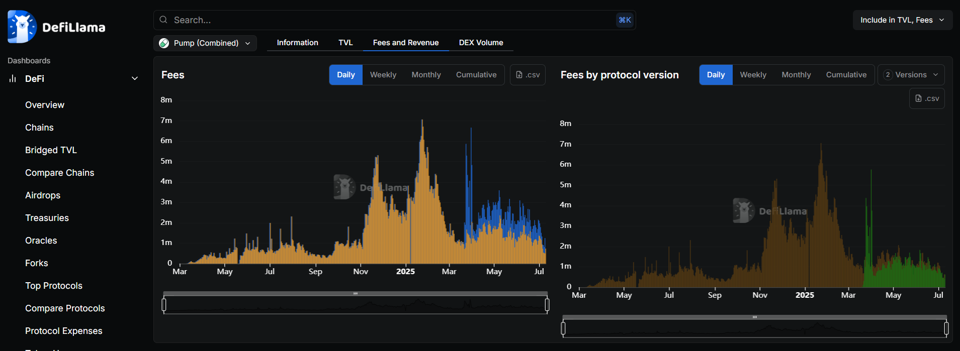960x351 pixels.
Task: Click the Pump protocol logo icon
Action: [164, 43]
